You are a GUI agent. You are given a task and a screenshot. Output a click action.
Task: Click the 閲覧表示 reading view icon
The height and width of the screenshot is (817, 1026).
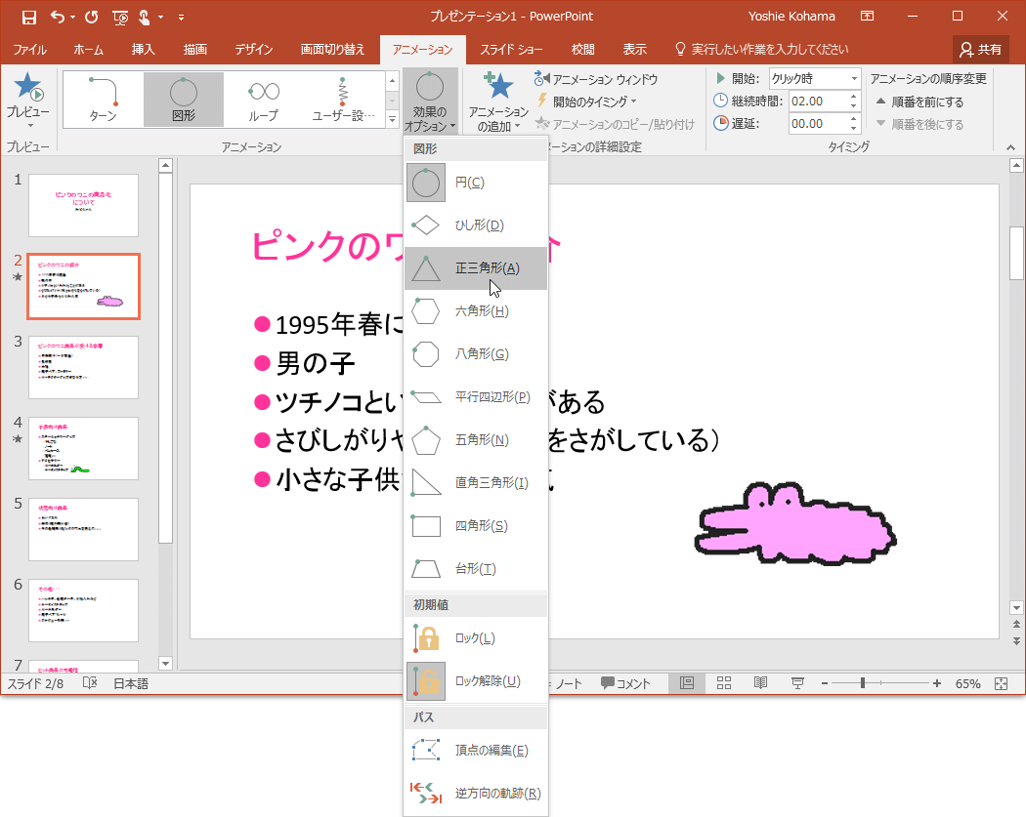[x=760, y=683]
